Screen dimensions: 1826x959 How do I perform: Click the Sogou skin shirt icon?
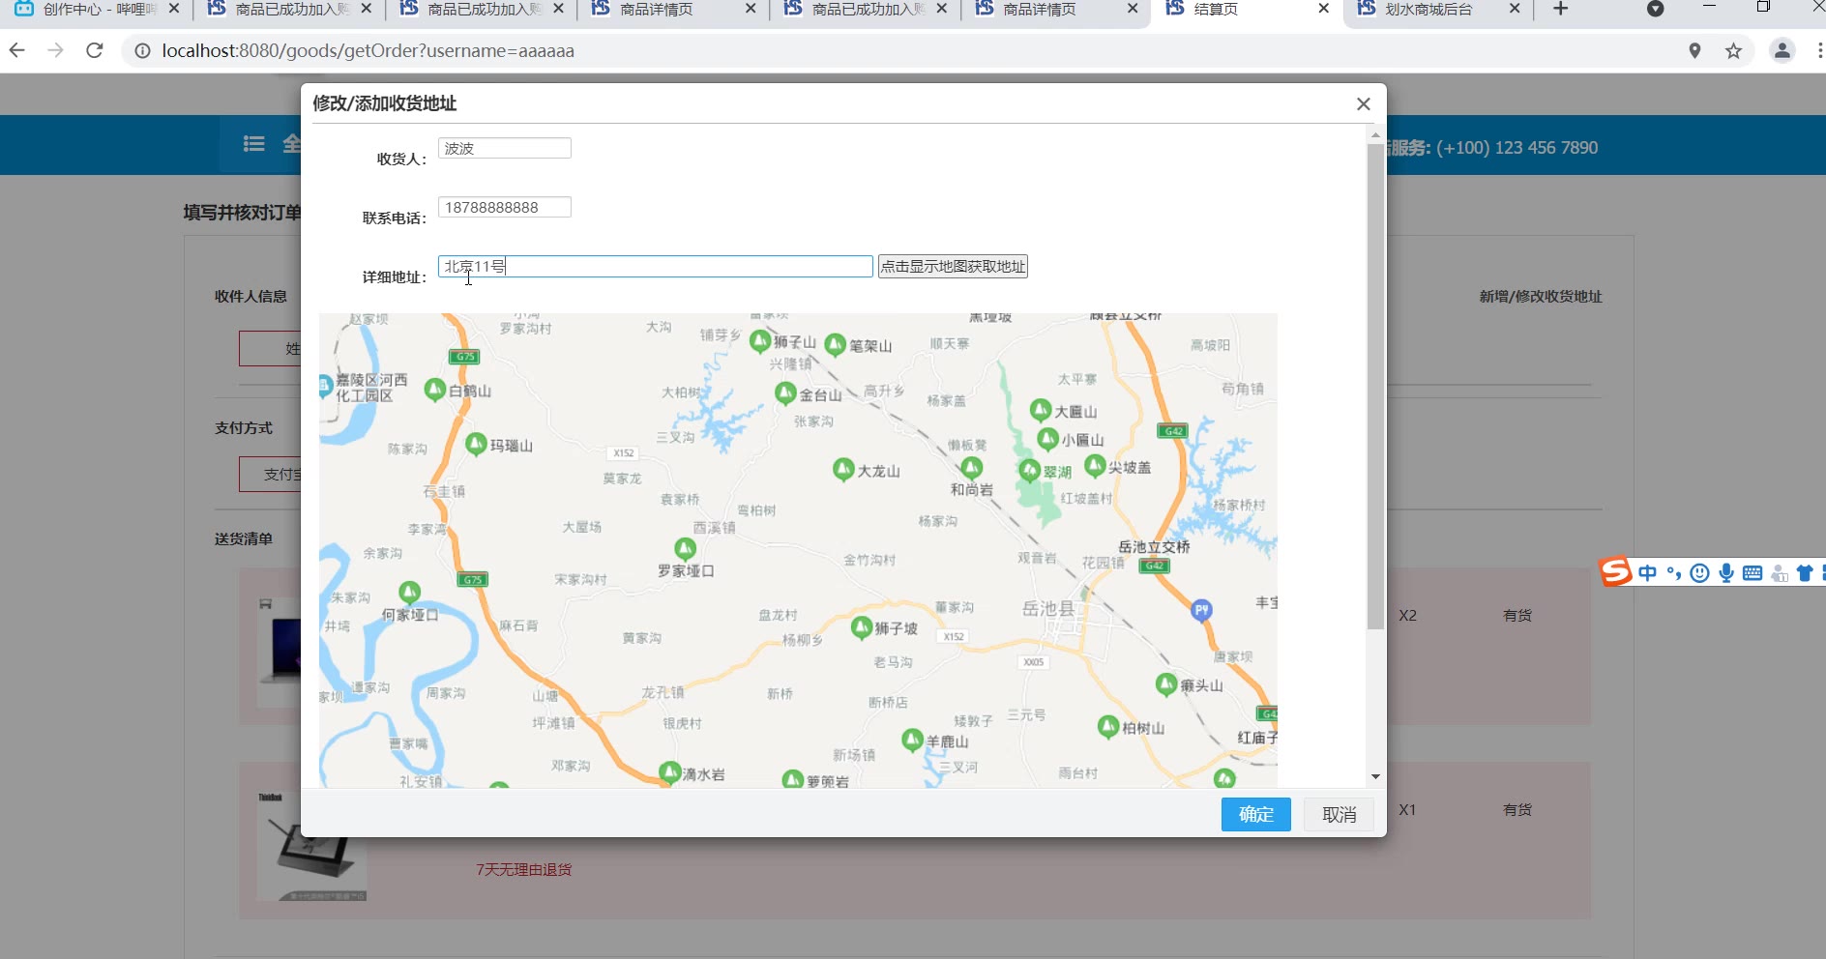1804,573
